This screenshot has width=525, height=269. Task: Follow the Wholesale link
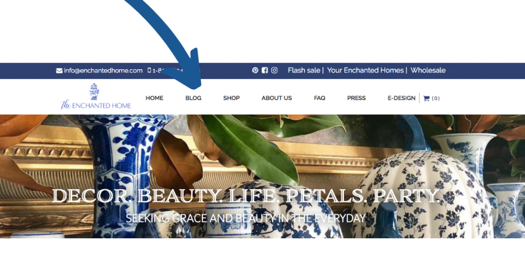click(x=428, y=70)
